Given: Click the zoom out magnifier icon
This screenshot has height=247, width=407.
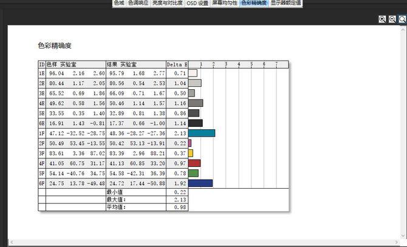Looking at the screenshot, I should 392,19.
